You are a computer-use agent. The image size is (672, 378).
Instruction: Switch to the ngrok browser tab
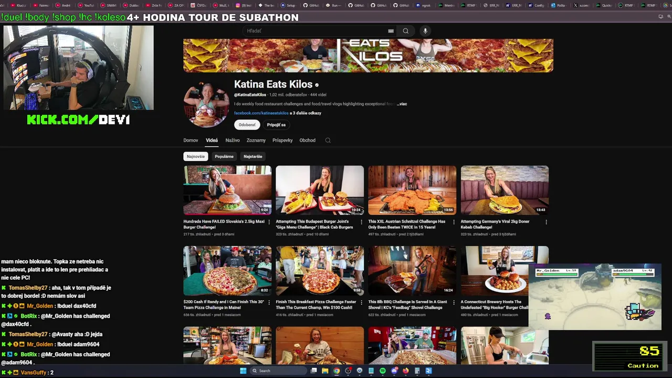tap(424, 5)
